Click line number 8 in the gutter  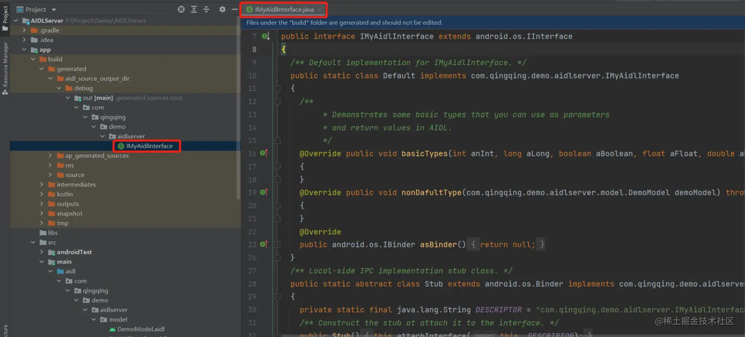tap(254, 49)
